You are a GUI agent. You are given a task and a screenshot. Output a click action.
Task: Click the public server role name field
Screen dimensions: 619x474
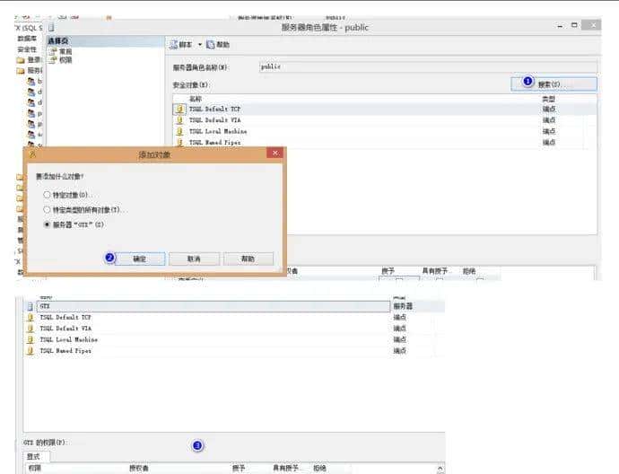coord(428,66)
